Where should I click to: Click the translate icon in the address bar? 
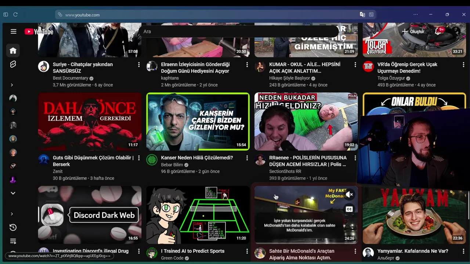coord(362,15)
